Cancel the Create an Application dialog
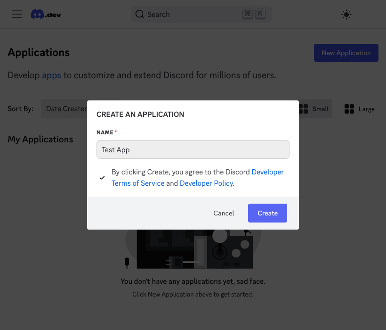The image size is (386, 330). [224, 213]
